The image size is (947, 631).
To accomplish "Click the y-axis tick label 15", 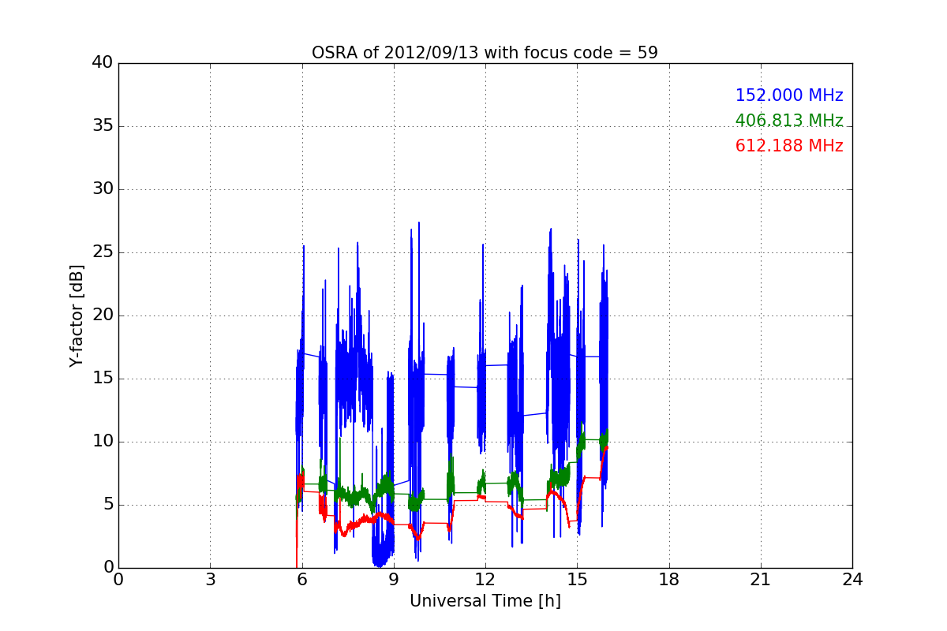I will (102, 379).
